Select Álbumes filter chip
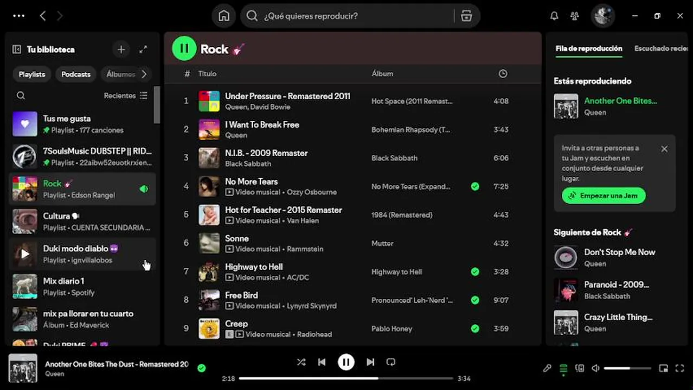 120,74
